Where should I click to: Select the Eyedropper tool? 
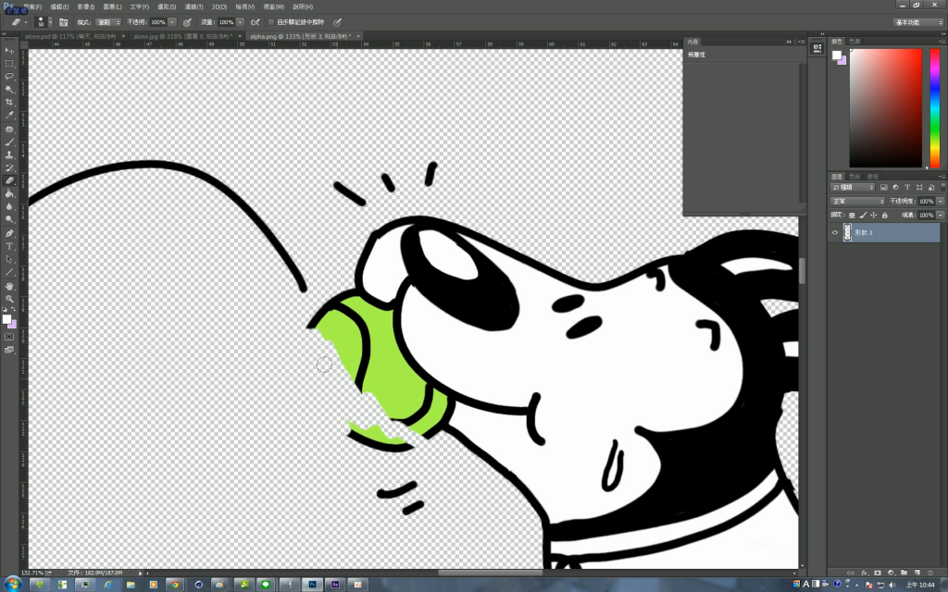[9, 116]
